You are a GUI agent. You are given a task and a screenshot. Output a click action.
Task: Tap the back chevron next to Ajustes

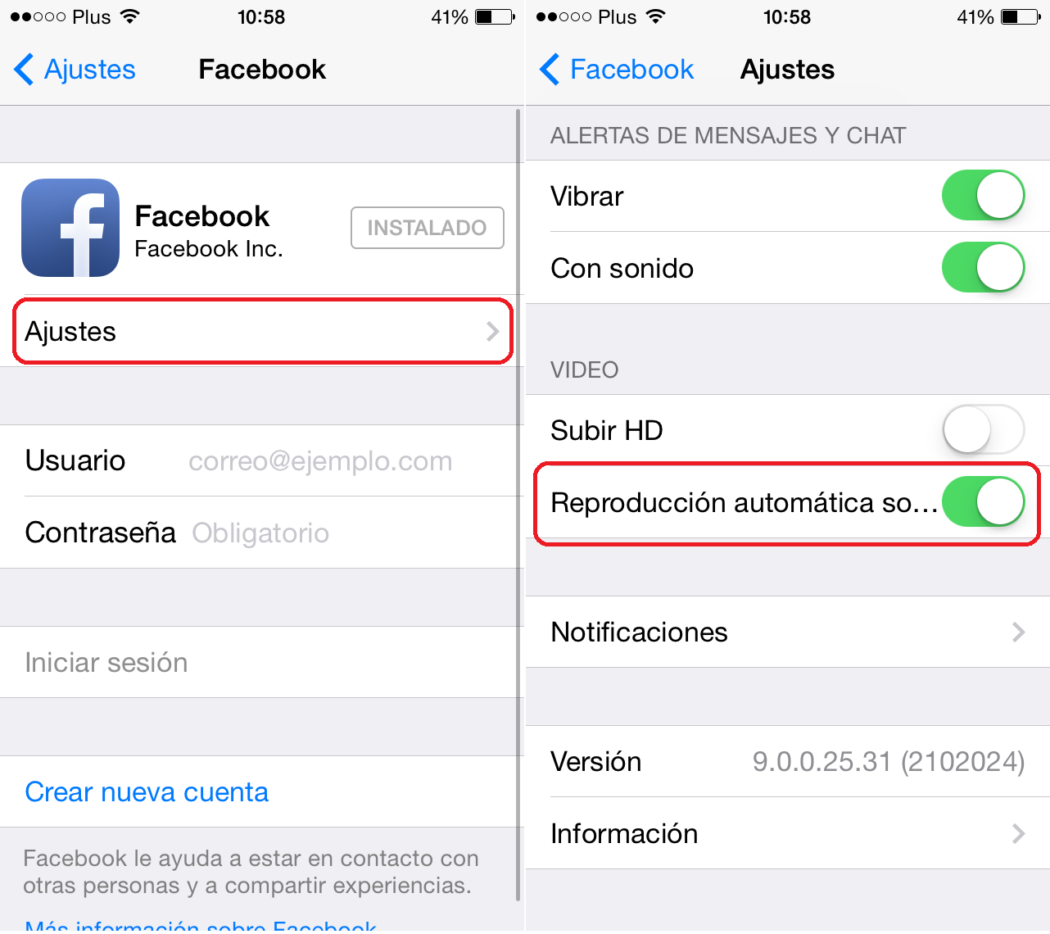[x=24, y=70]
